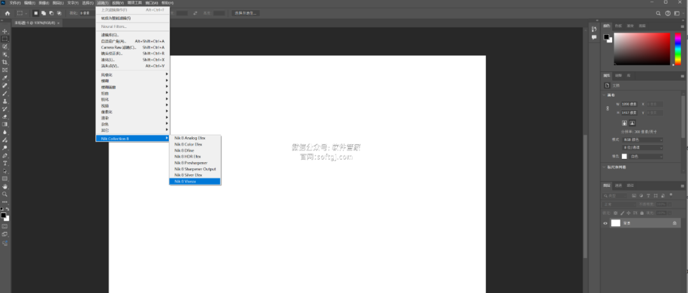Select the Hand tool
Image resolution: width=688 pixels, height=293 pixels.
point(5,186)
